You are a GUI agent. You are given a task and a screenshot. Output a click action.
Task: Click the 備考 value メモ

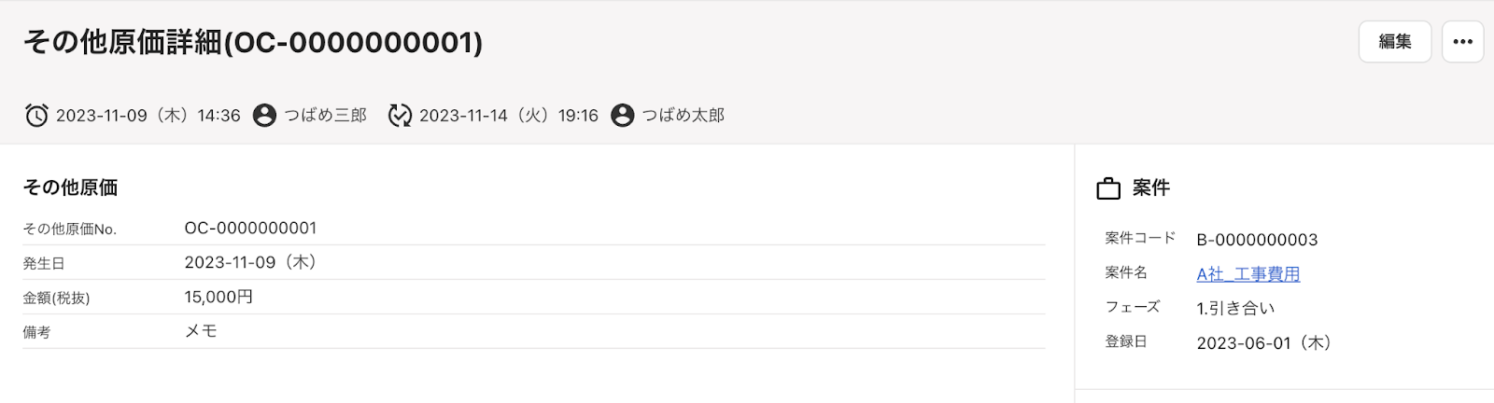click(201, 331)
